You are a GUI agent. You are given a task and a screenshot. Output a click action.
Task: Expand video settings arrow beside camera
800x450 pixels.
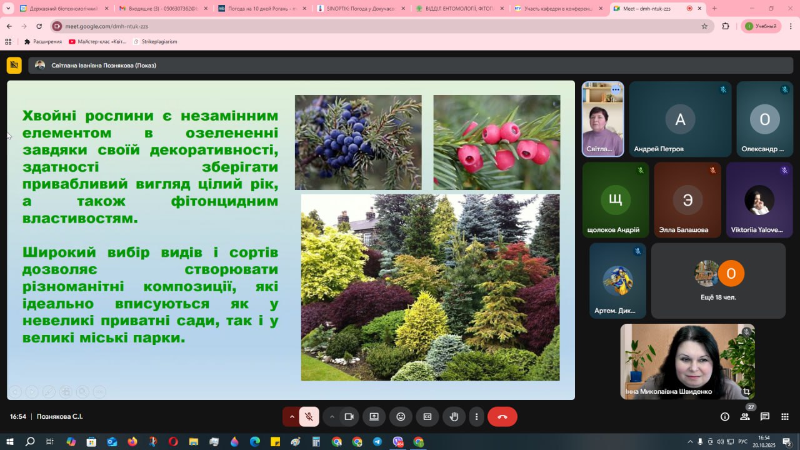(x=332, y=417)
